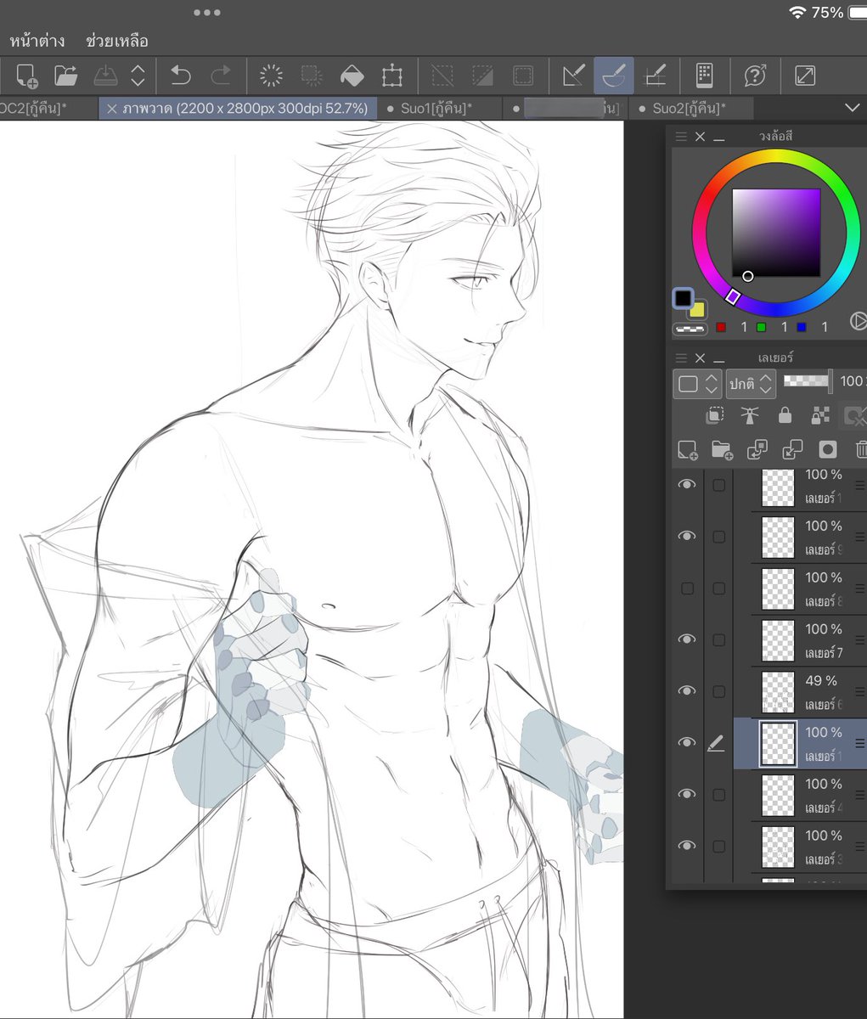Click the Redo icon in the toolbar

[x=220, y=75]
